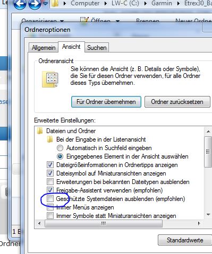Uncheck Freigabe-Assistent verwenden (empfohlen)
The width and height of the screenshot is (212, 254).
tap(50, 190)
